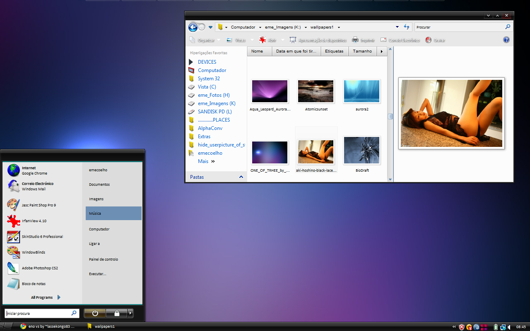530x331 pixels.
Task: Select the Atomicsunset wallpaper thumbnail
Action: pos(316,91)
